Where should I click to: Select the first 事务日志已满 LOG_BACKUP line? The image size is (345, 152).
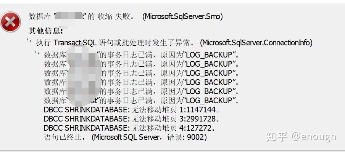141,55
